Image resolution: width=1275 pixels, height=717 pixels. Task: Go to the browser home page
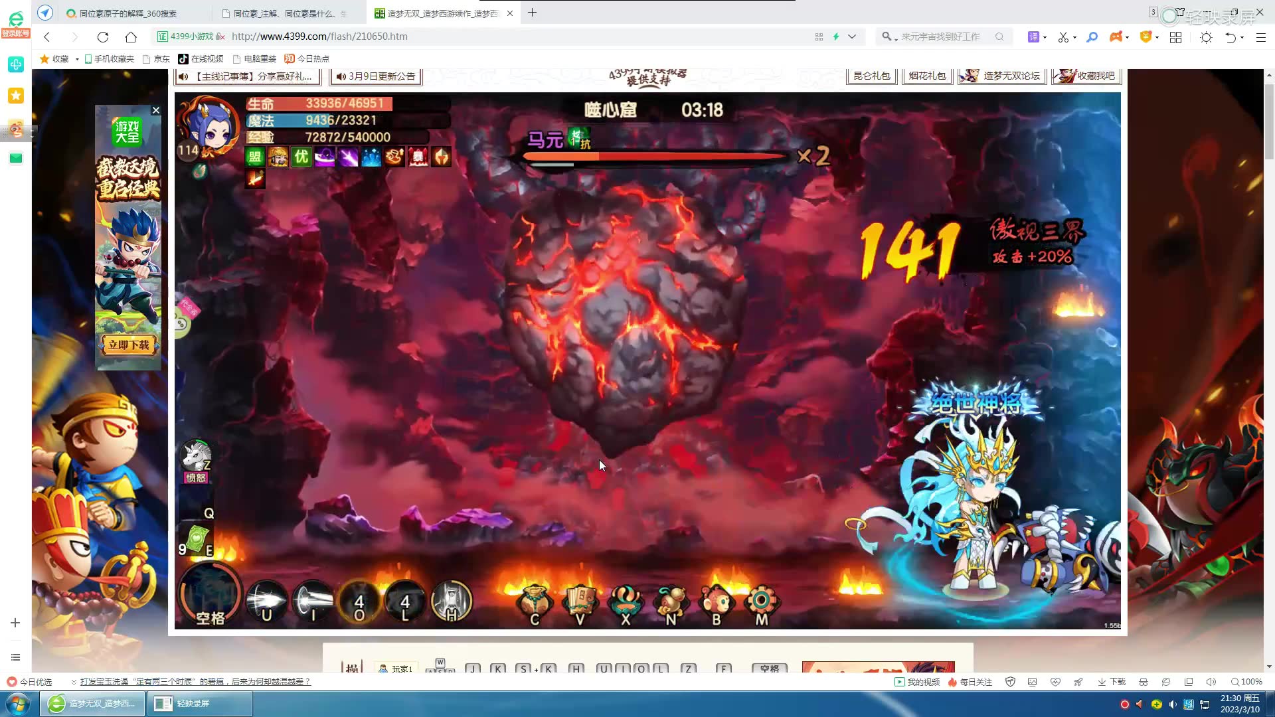131,37
